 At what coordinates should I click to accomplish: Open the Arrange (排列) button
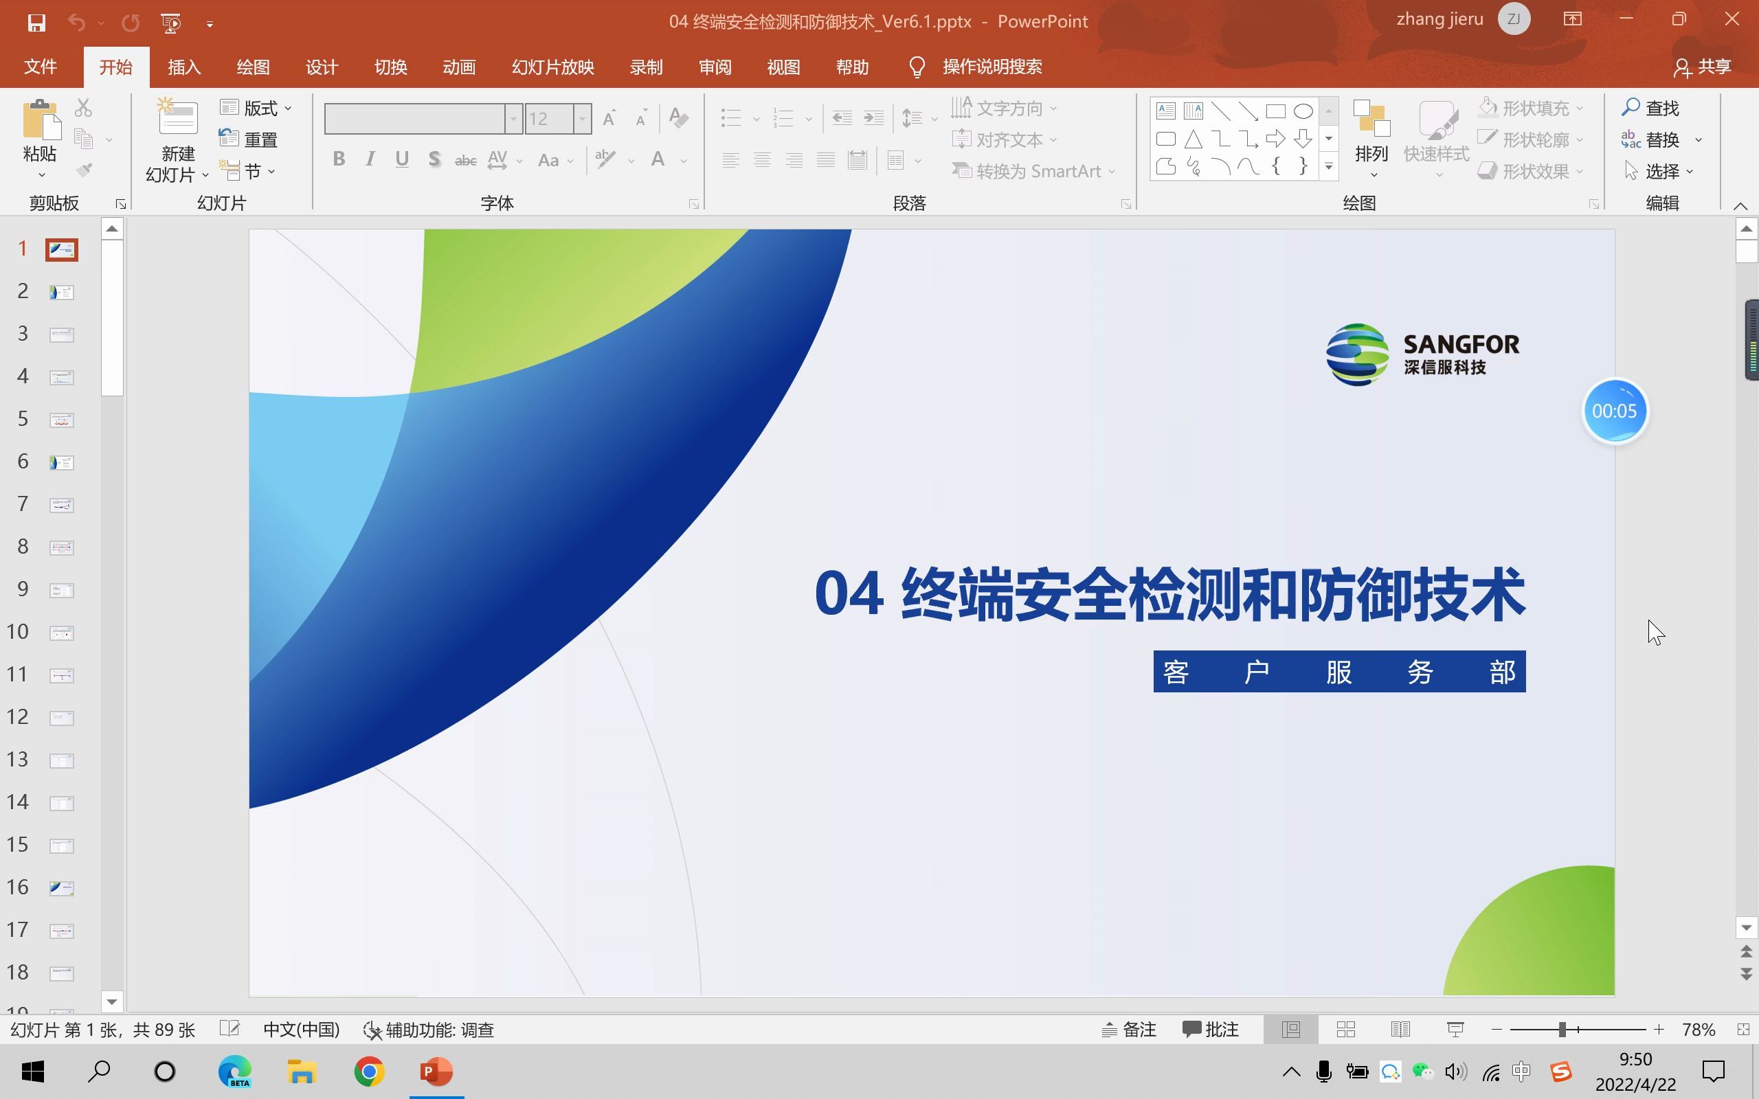pyautogui.click(x=1371, y=138)
